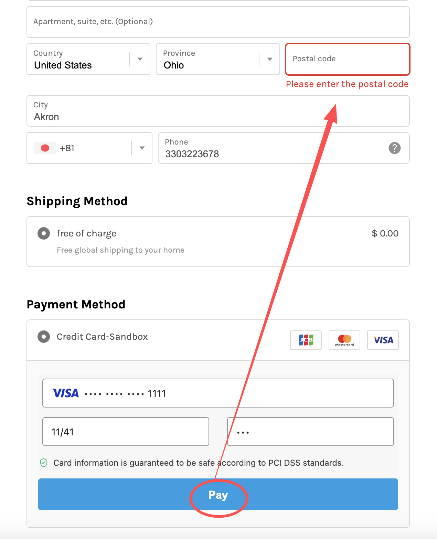
Task: Open the +81 phone country code dropdown
Action: 142,148
